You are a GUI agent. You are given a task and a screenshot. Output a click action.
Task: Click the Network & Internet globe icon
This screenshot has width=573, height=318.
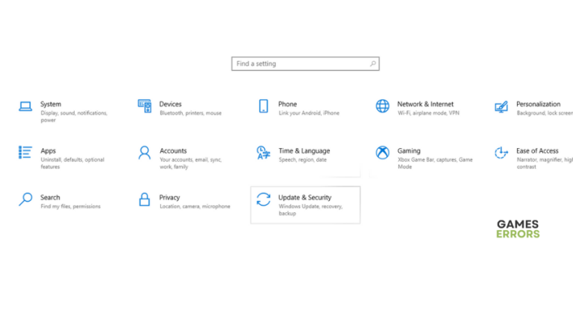(x=382, y=106)
